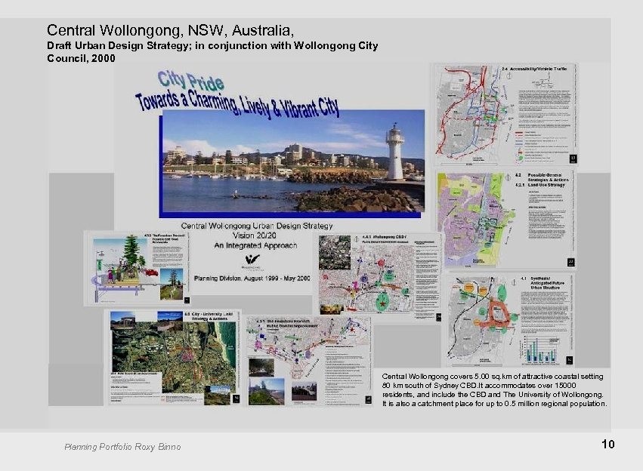643x471 pixels.
Task: Click the 'Planning Portfolio Roxy Binno' footer text
Action: click(121, 447)
